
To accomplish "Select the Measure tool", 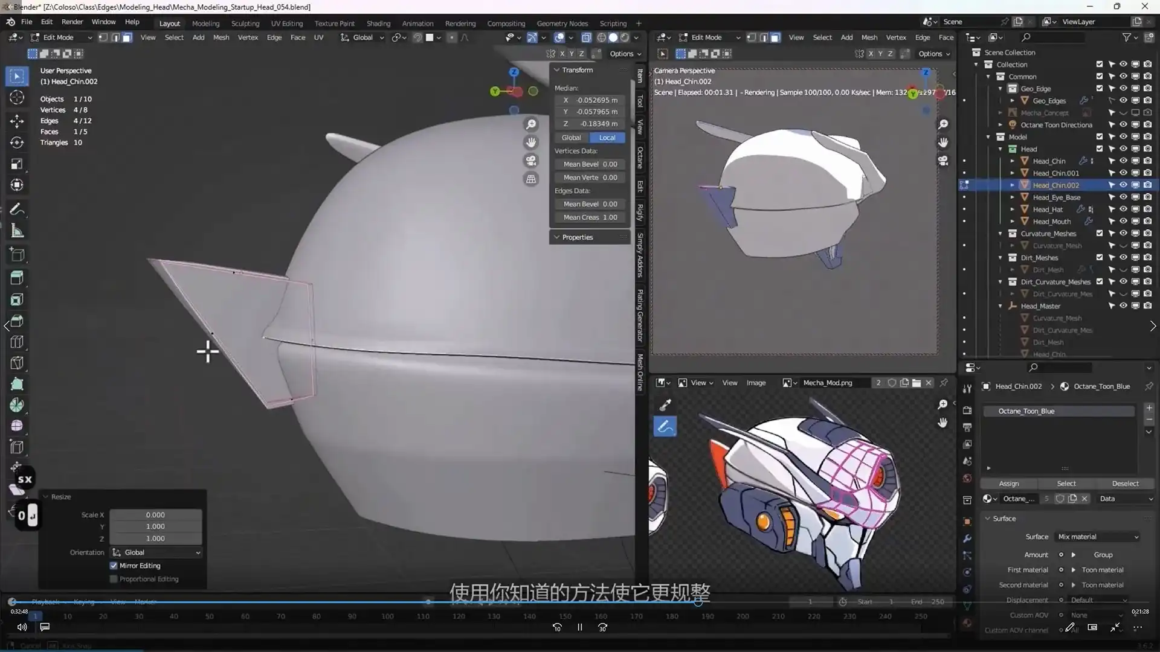I will [x=16, y=230].
